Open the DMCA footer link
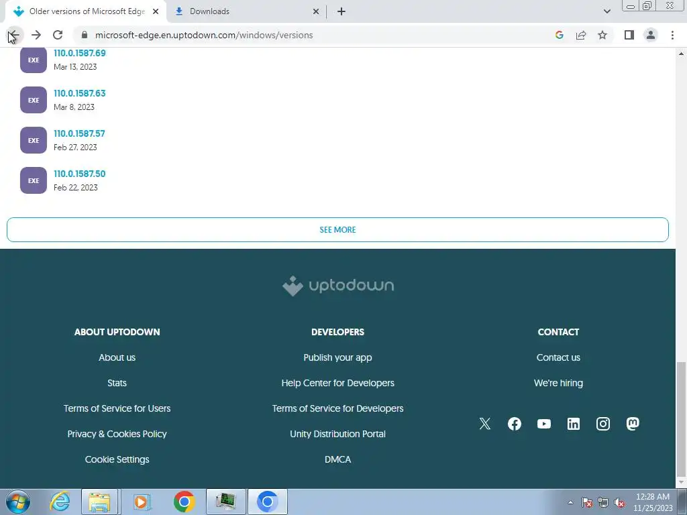This screenshot has height=515, width=687. [338, 459]
